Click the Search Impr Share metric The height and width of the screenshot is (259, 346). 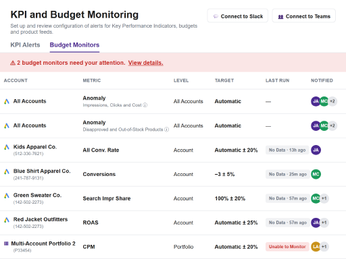[x=107, y=198]
